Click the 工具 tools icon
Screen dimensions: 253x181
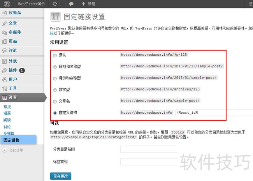coord(5,89)
